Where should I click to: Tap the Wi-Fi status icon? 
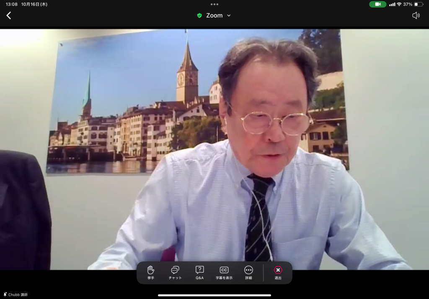coord(399,4)
